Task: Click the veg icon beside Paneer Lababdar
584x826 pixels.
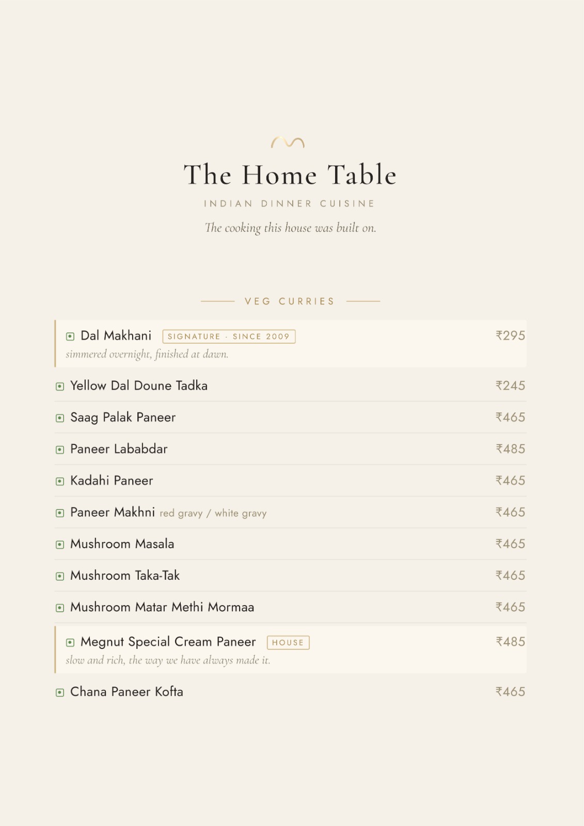Action: 60,450
